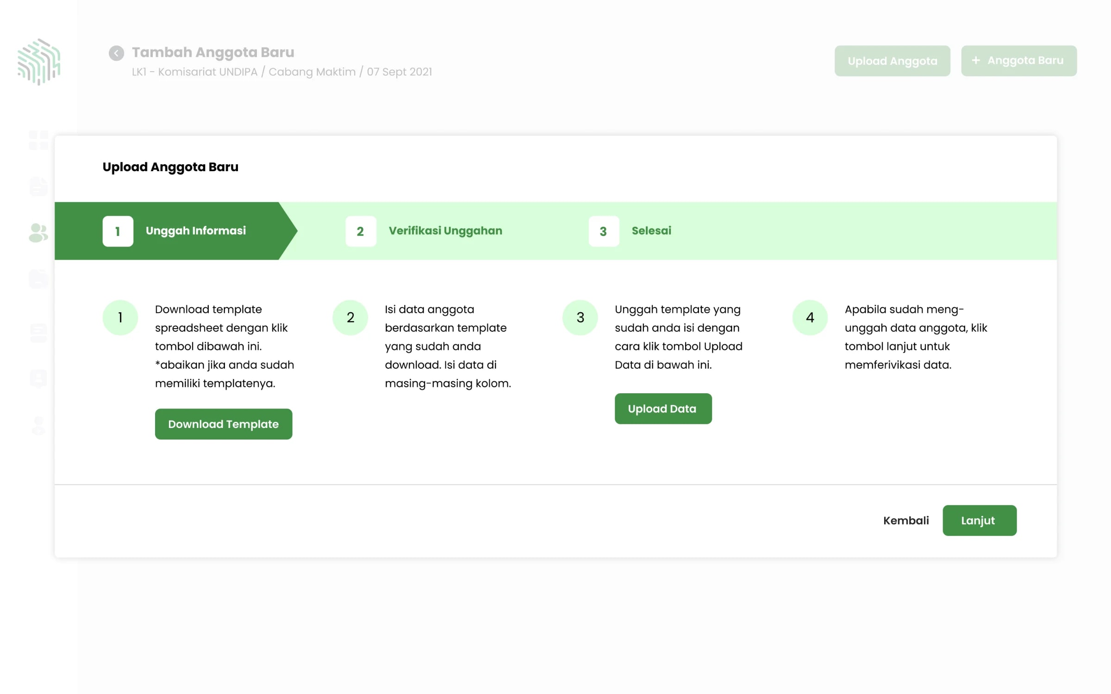Viewport: 1111px width, 694px height.
Task: Click the circled number 4 instruction badge
Action: pyautogui.click(x=810, y=317)
